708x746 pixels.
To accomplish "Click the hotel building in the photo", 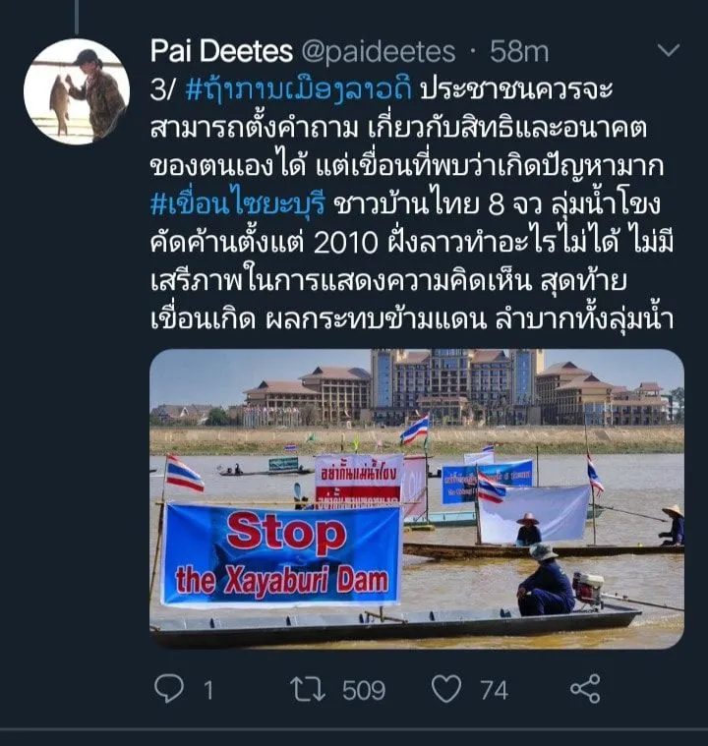I will [x=457, y=388].
